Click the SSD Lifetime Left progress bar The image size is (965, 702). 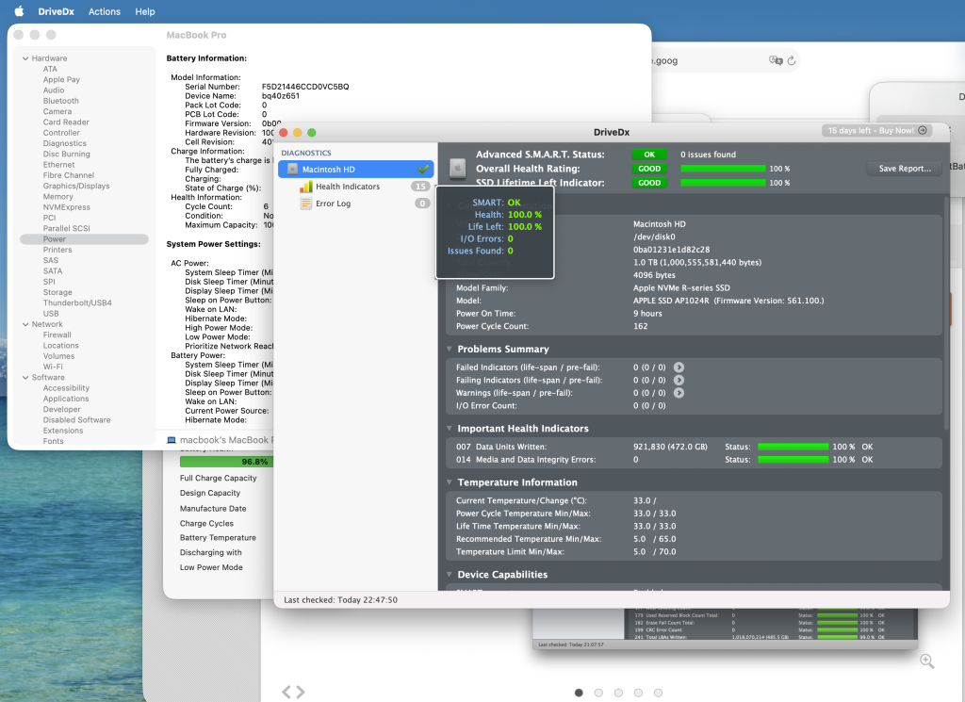coord(723,183)
